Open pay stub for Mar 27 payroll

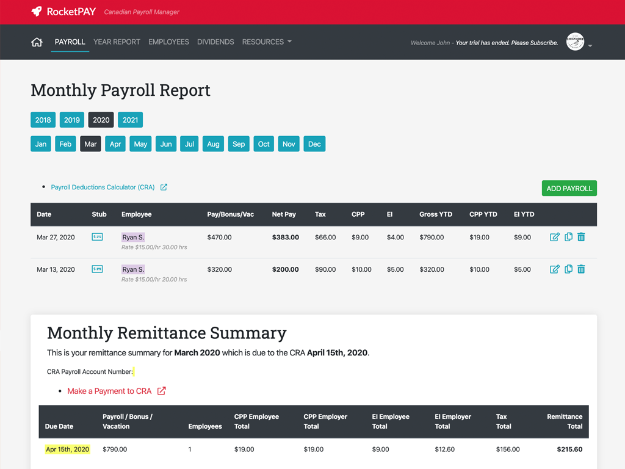point(97,237)
